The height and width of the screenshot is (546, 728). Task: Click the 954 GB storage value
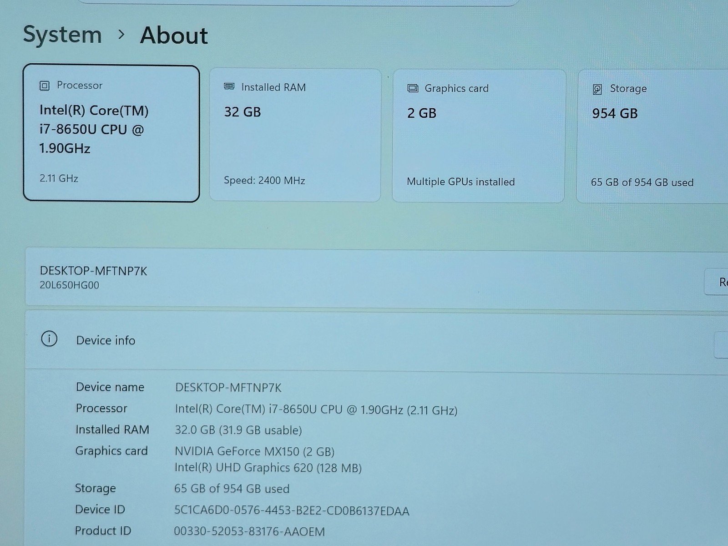click(x=615, y=113)
